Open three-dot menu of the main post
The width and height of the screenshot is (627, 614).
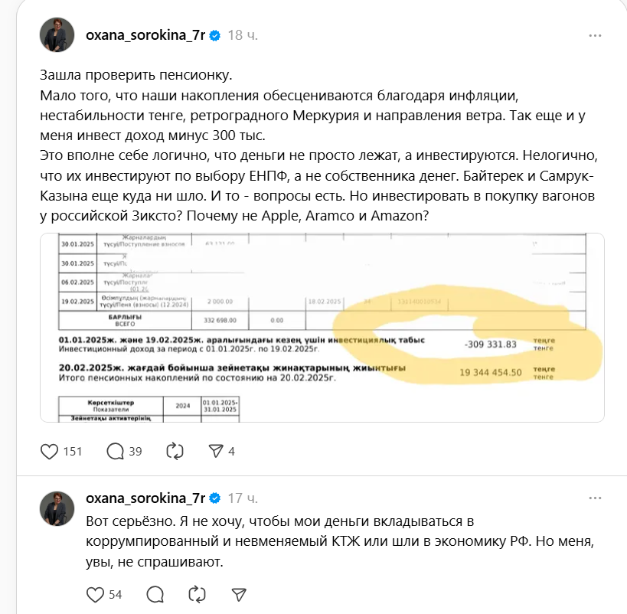(595, 36)
